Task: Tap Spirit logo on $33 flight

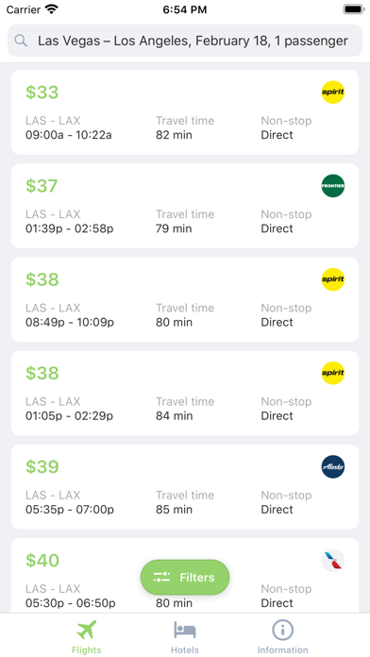Action: click(332, 93)
